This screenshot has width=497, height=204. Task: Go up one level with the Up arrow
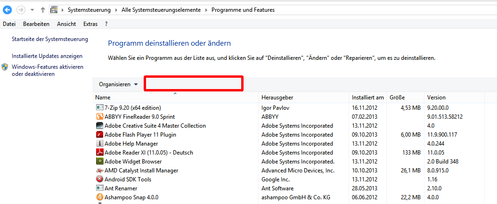[43, 10]
